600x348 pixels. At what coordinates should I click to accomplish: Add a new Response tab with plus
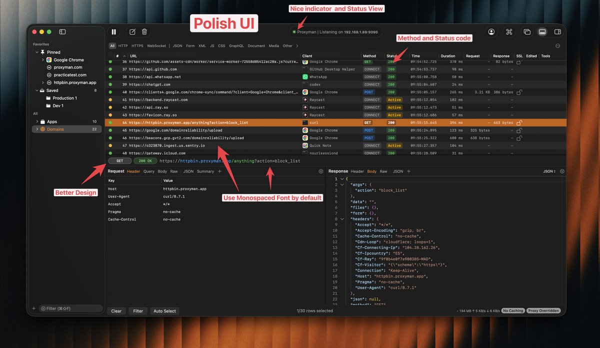408,171
